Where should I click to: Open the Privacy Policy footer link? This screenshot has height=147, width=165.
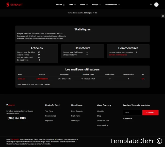pos(102,125)
